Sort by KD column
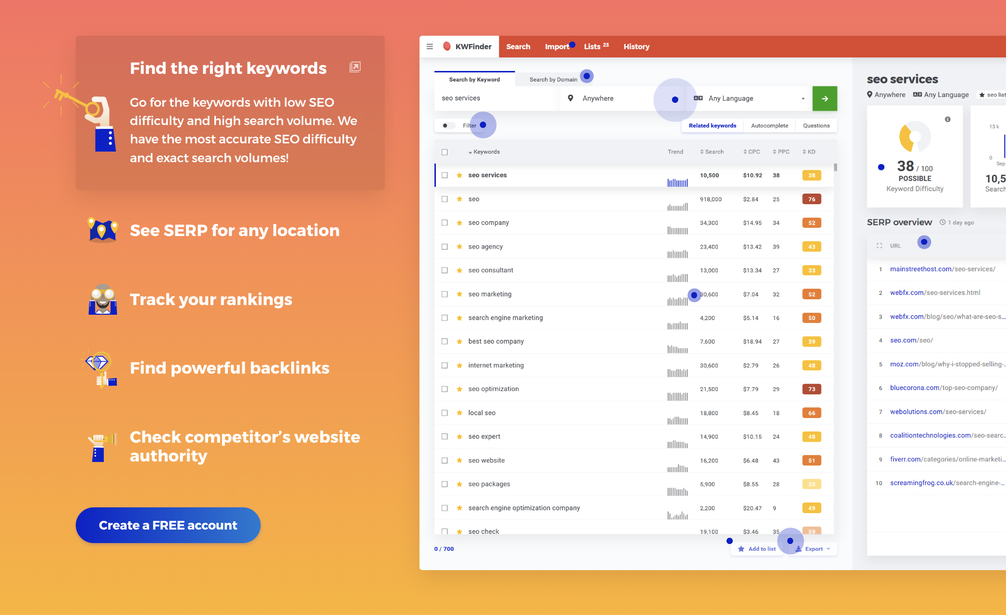The width and height of the screenshot is (1006, 615). click(x=809, y=152)
